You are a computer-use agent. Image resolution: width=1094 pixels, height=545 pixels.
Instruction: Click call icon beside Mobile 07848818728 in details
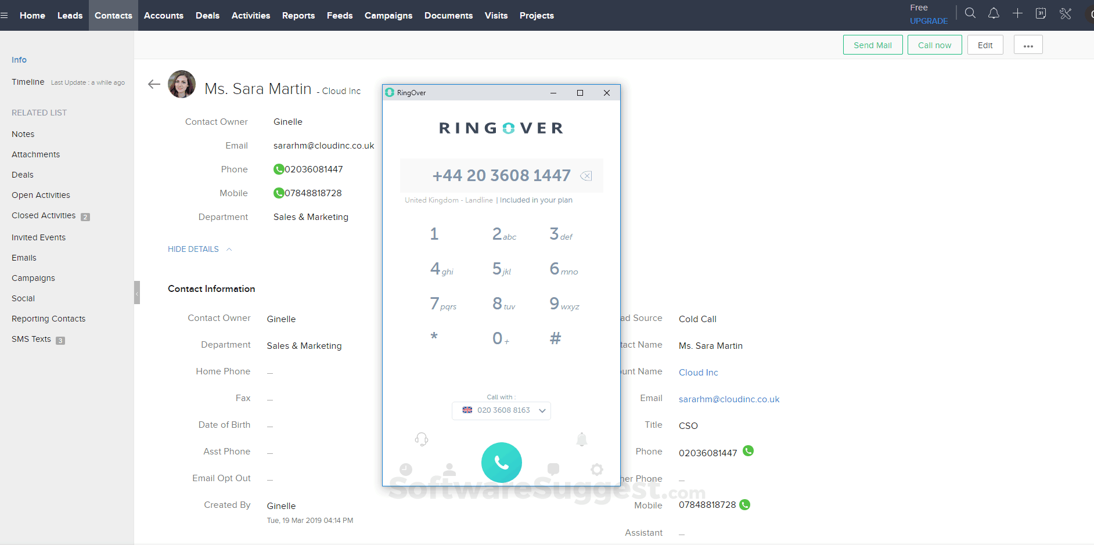coord(745,505)
